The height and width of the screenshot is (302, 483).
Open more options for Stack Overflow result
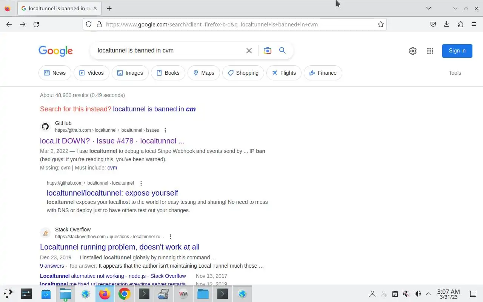pyautogui.click(x=171, y=237)
